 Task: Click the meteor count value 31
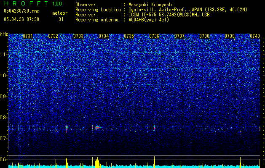point(61,19)
